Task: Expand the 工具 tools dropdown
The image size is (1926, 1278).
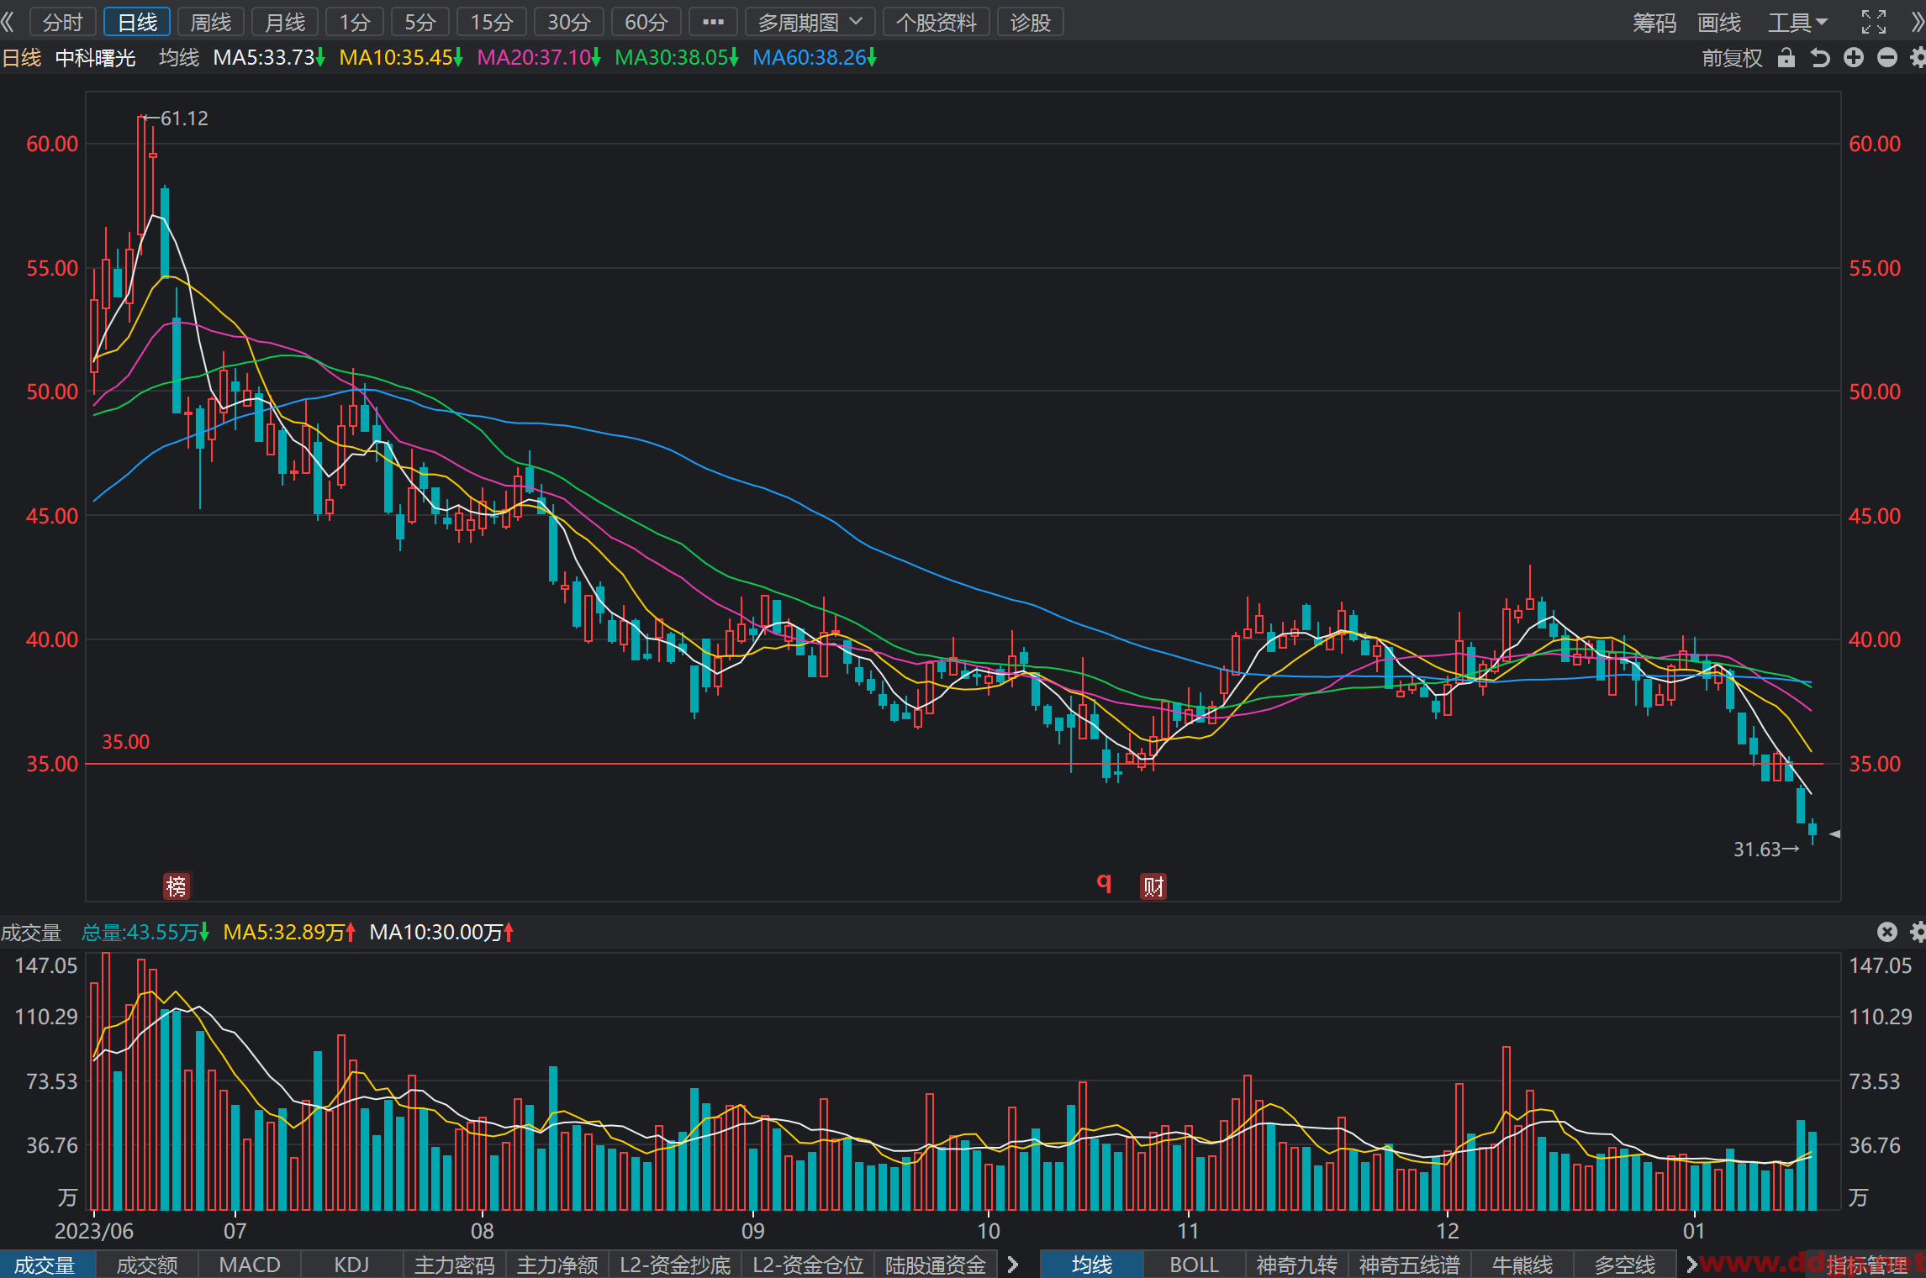Action: click(x=1798, y=23)
